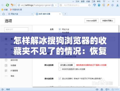Click the magnifier search icon
Image resolution: width=120 pixels, height=91 pixels.
pos(89,5)
